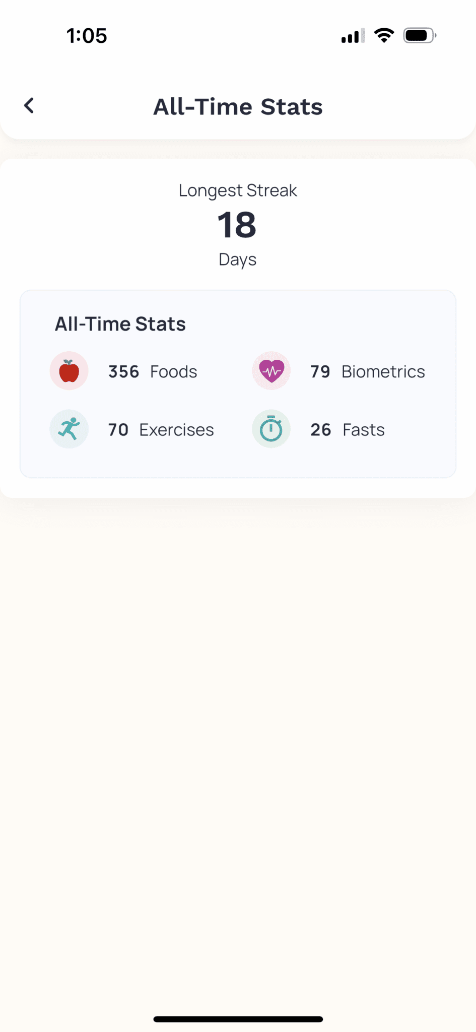The height and width of the screenshot is (1032, 476).
Task: Tap the back chevron arrow
Action: point(29,106)
